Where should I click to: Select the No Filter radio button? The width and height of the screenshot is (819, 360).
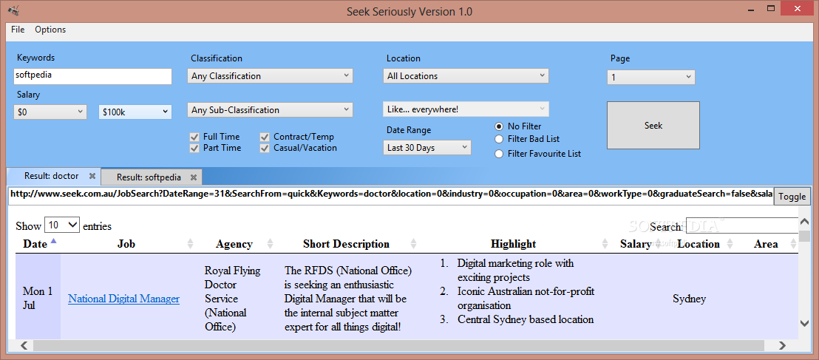click(499, 126)
